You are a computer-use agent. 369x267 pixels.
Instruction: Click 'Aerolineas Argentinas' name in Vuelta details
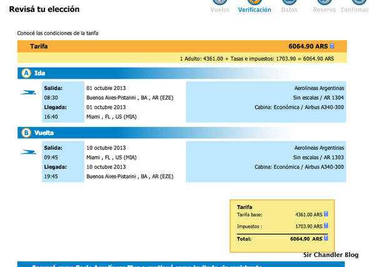[319, 148]
